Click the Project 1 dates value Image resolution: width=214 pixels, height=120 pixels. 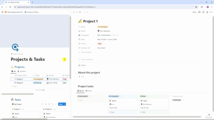click(x=107, y=39)
